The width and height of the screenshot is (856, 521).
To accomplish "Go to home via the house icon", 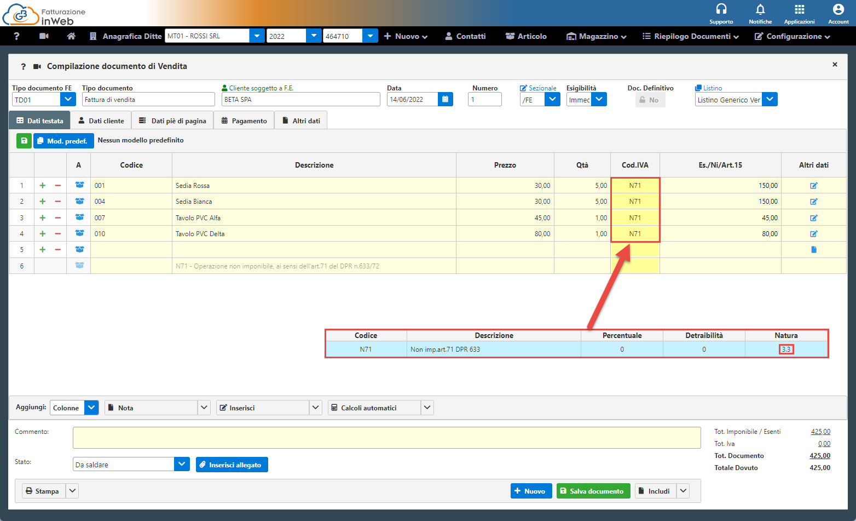I will click(71, 36).
